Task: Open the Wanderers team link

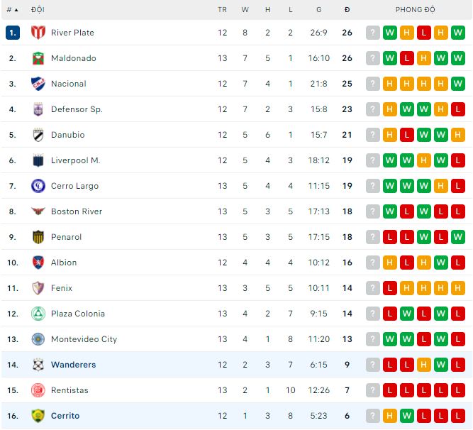Action: pos(73,365)
